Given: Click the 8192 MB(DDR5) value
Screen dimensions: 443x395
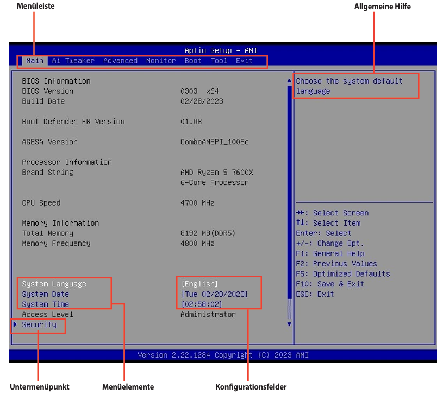Looking at the screenshot, I should pos(208,233).
